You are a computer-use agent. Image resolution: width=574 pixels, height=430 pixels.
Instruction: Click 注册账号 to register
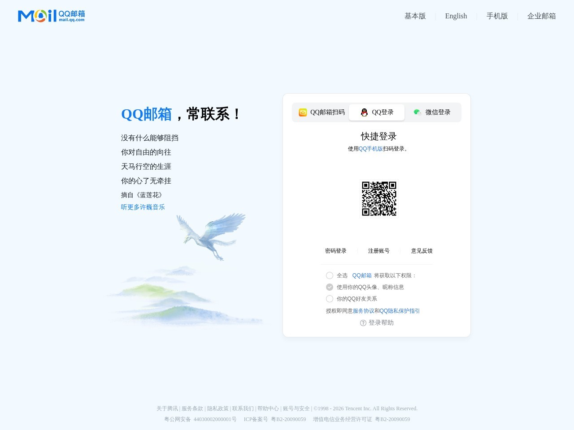click(378, 251)
